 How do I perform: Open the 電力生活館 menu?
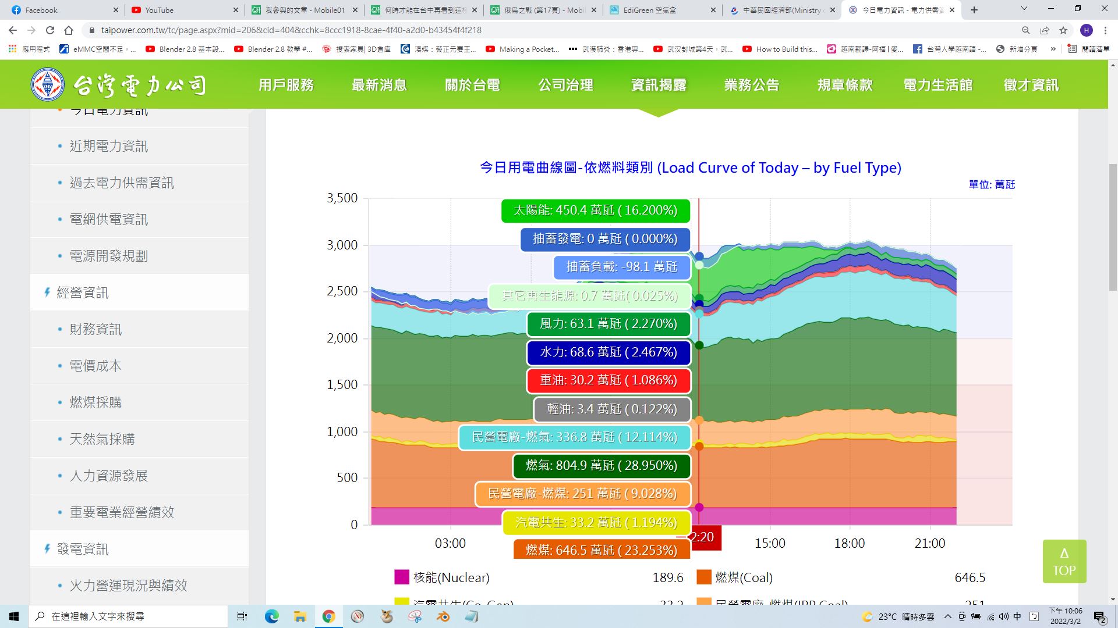click(x=938, y=85)
